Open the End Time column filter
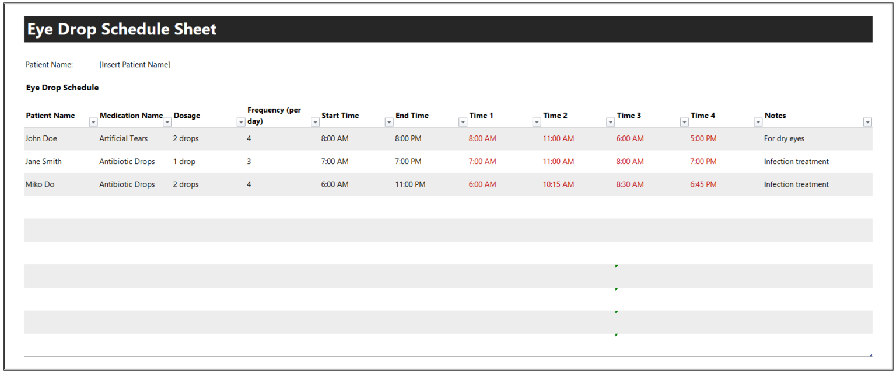The width and height of the screenshot is (896, 373). [x=463, y=122]
